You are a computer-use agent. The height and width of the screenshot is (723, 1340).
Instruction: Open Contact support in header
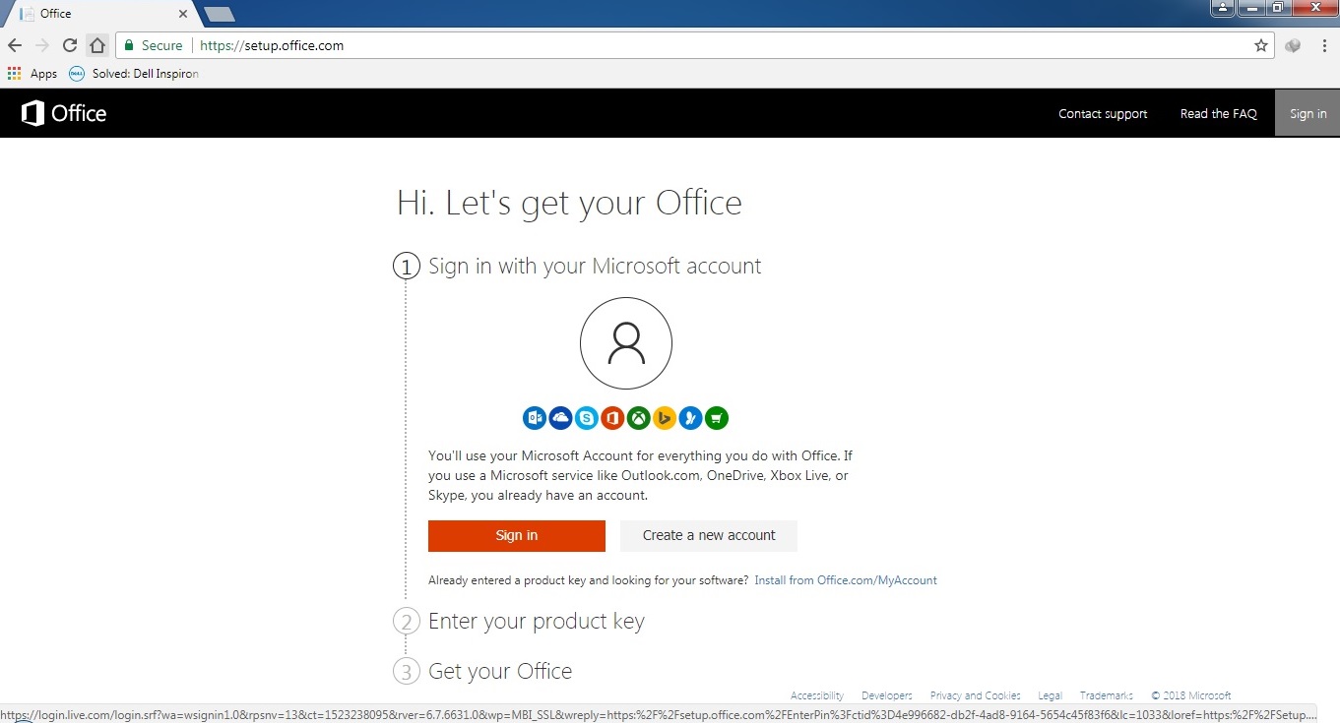[x=1103, y=114]
